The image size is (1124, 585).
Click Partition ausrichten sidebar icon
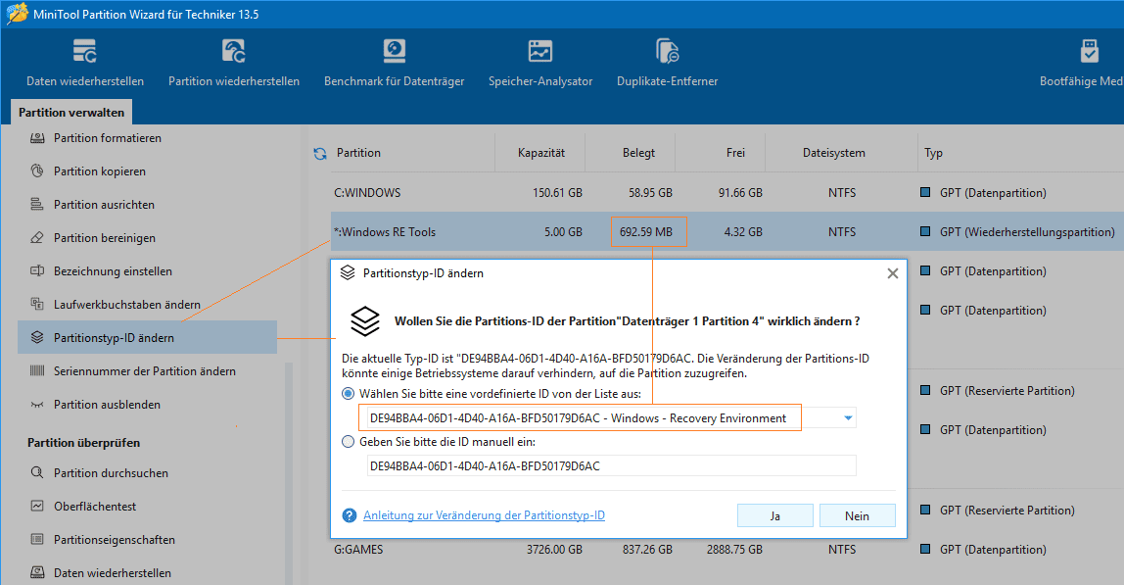coord(37,205)
